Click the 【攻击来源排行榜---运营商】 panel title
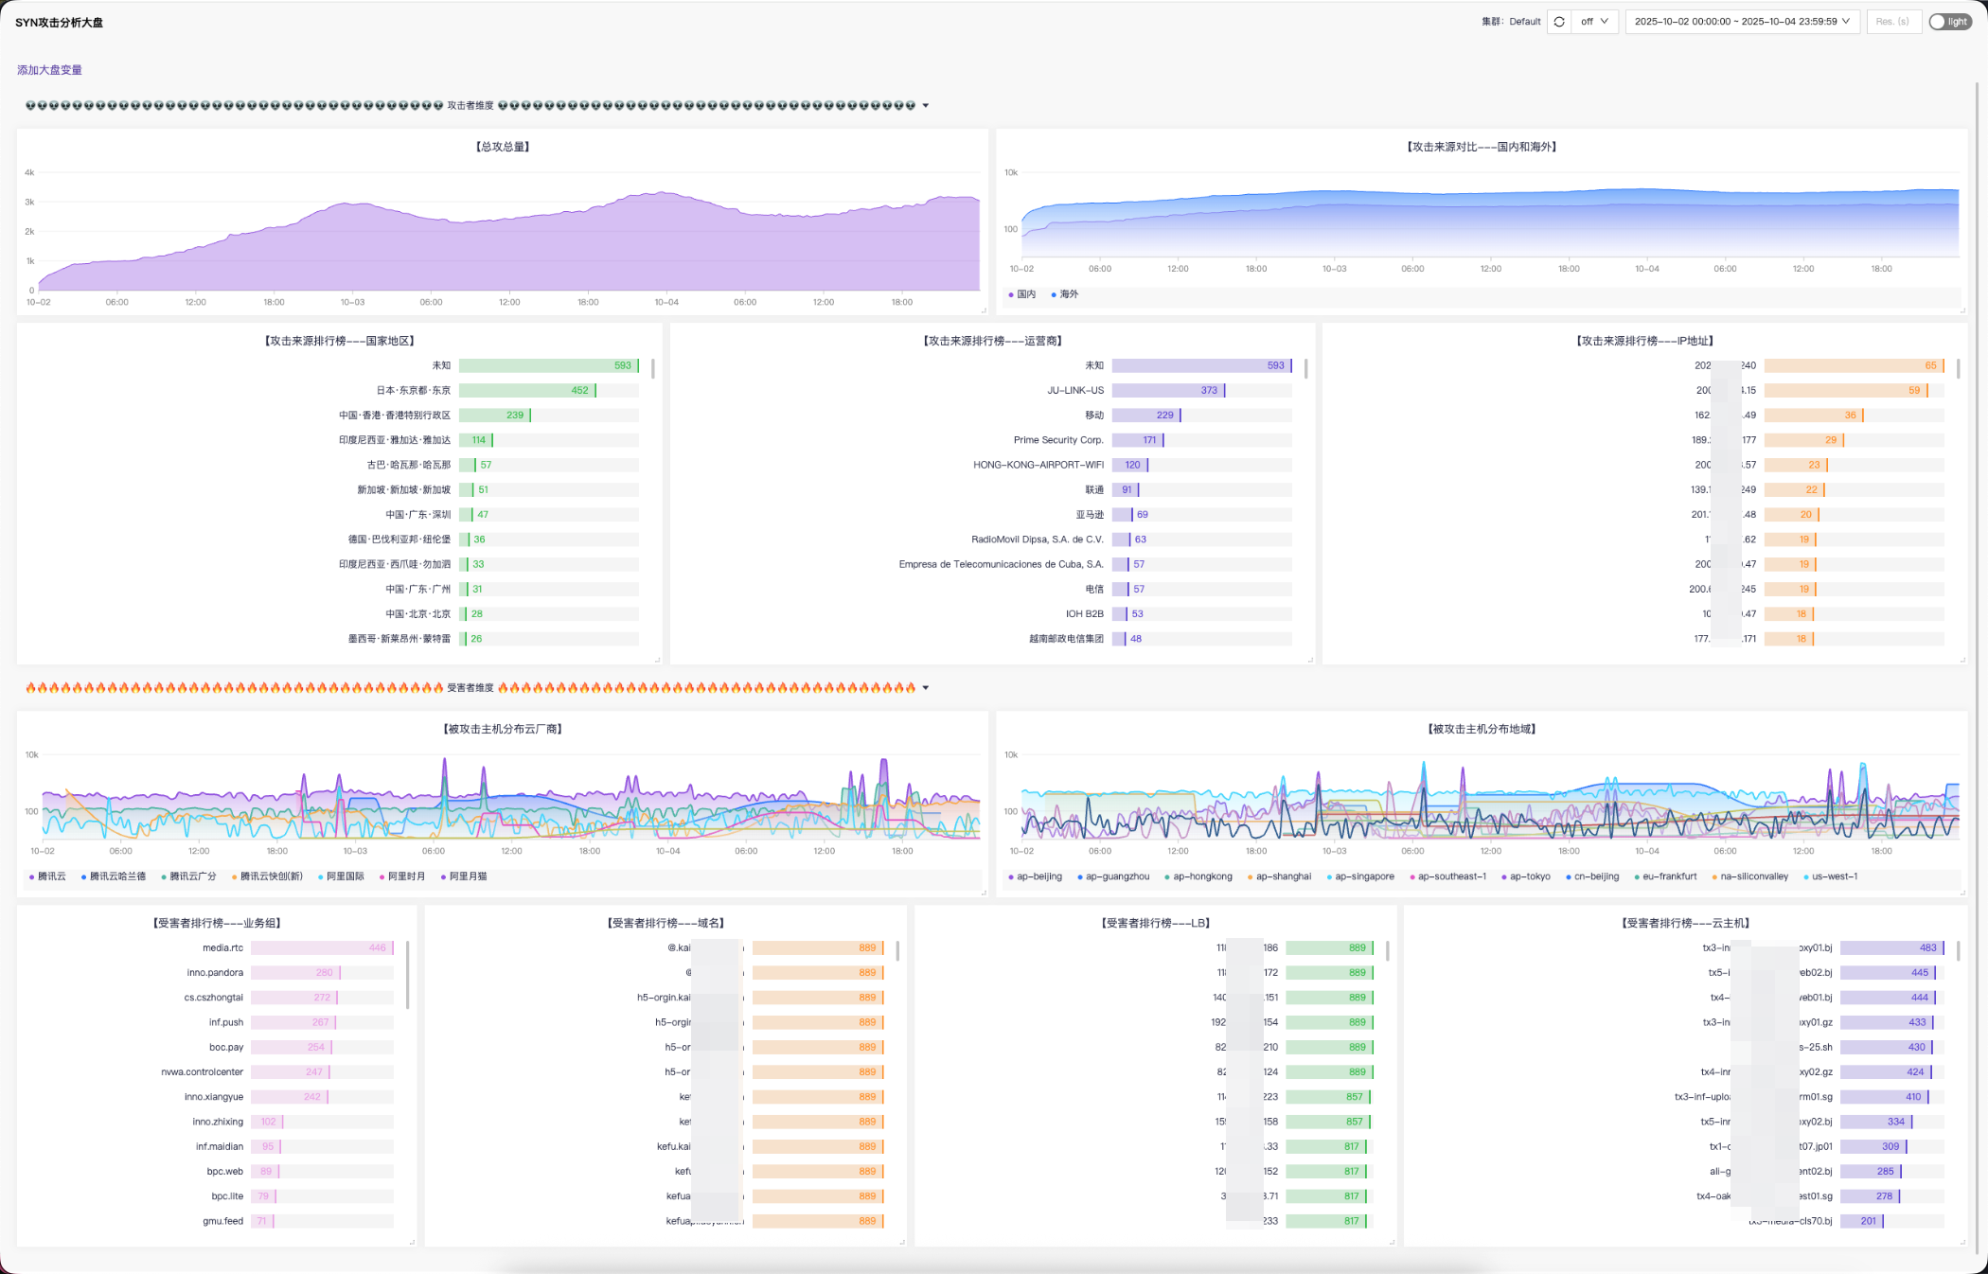 pos(992,341)
